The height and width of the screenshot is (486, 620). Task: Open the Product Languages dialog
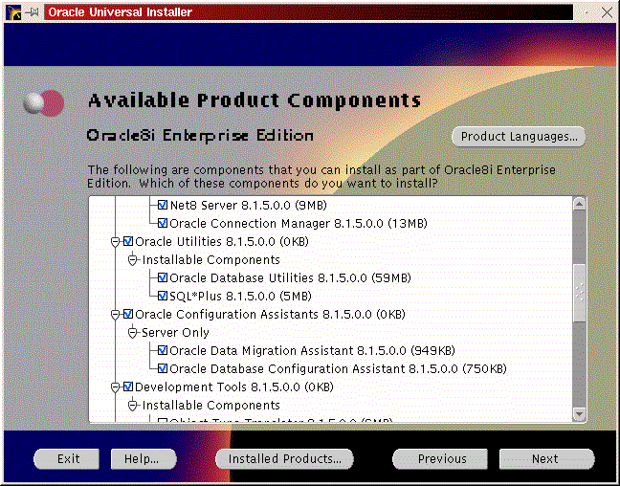point(518,136)
